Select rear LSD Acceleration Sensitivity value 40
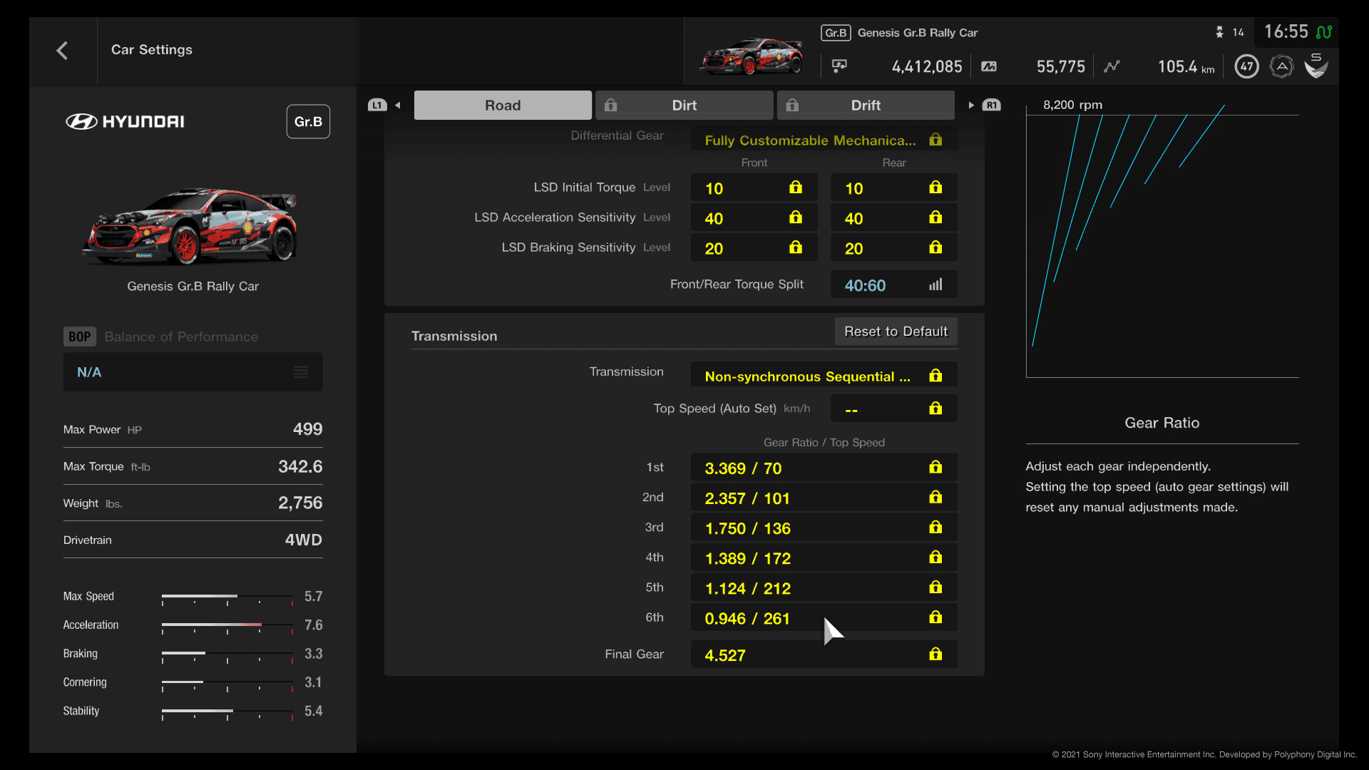Viewport: 1369px width, 770px height. (893, 218)
